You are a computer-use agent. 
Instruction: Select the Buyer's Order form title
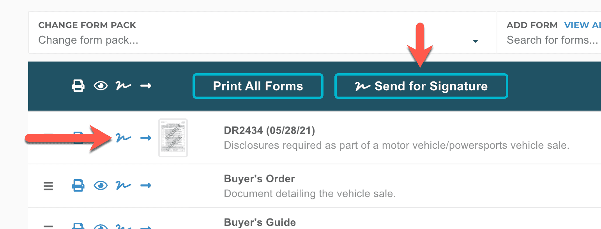pyautogui.click(x=259, y=179)
